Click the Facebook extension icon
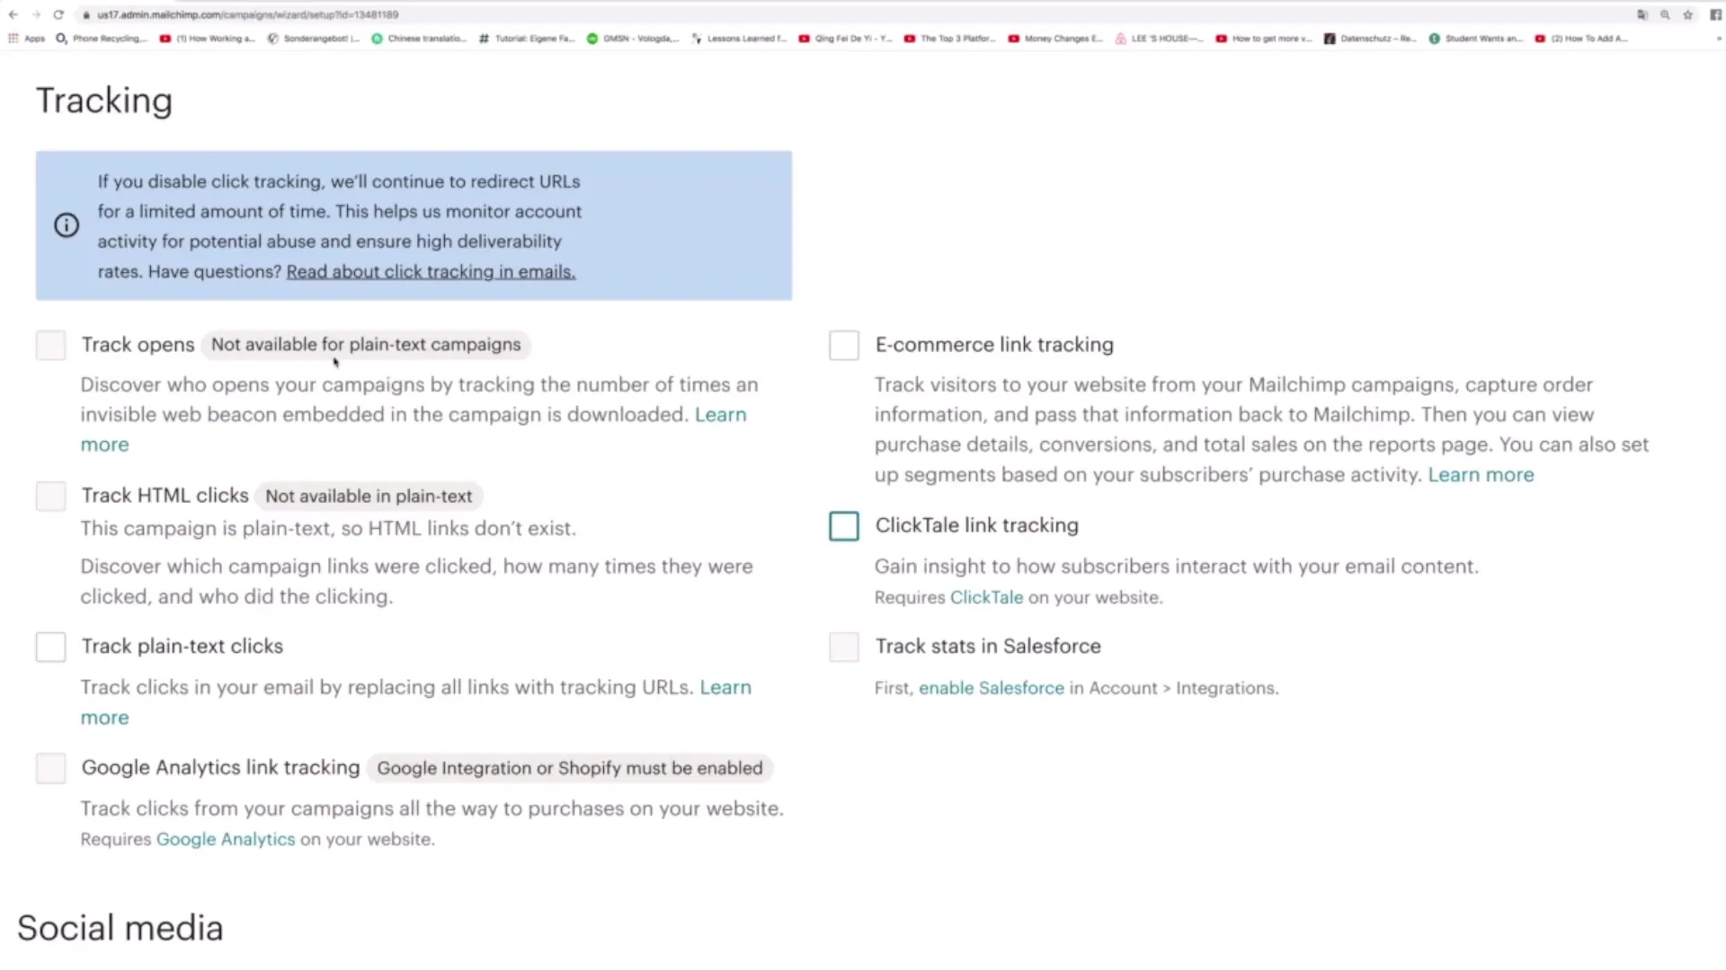The width and height of the screenshot is (1726, 970). pos(1715,14)
